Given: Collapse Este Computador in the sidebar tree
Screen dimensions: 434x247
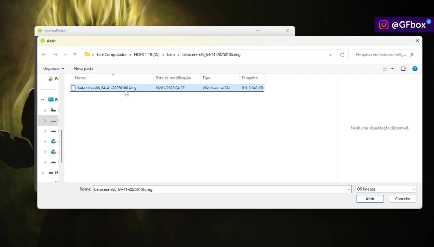Looking at the screenshot, I should [x=42, y=100].
